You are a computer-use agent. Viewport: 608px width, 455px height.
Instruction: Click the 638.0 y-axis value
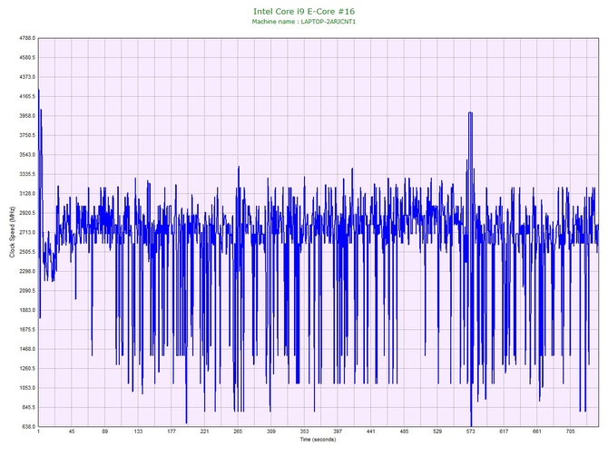[x=28, y=427]
